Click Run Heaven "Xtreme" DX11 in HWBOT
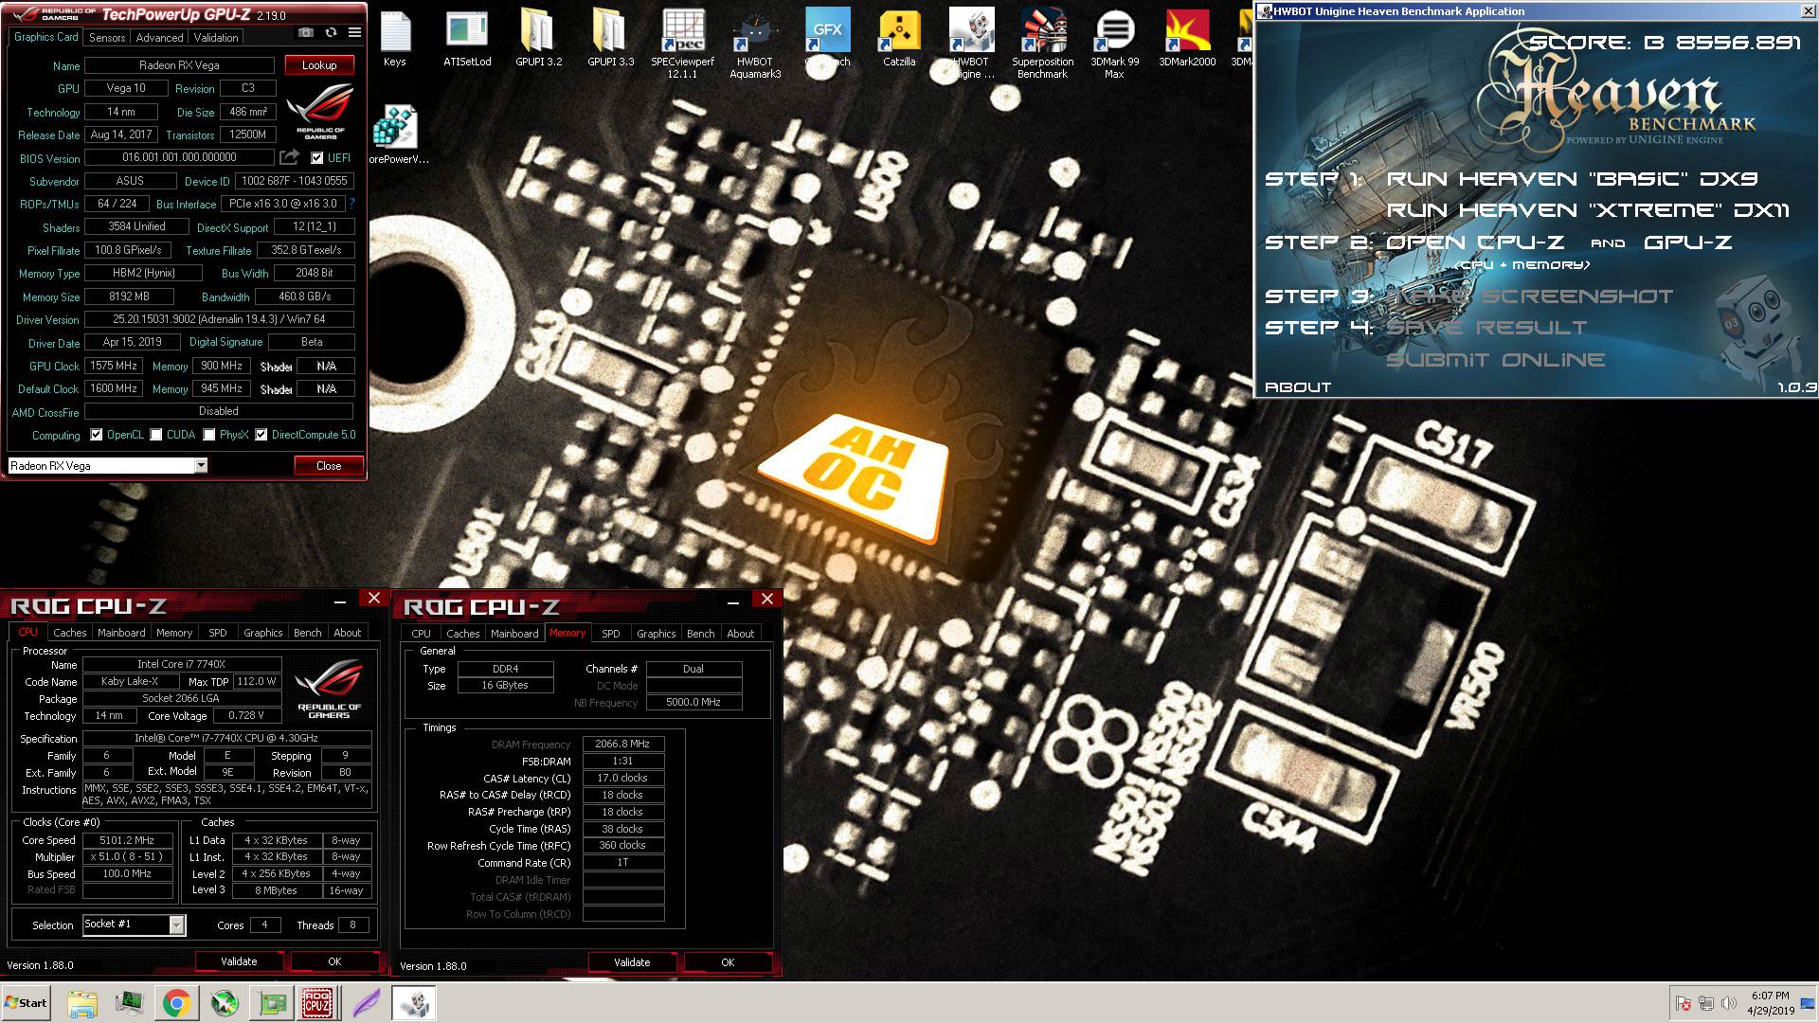The height and width of the screenshot is (1023, 1819). (1588, 210)
